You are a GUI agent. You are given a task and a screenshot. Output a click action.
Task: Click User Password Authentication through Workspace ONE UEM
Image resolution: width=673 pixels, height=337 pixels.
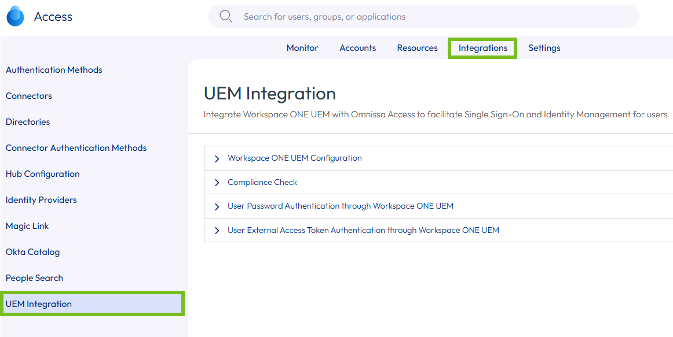tap(341, 206)
